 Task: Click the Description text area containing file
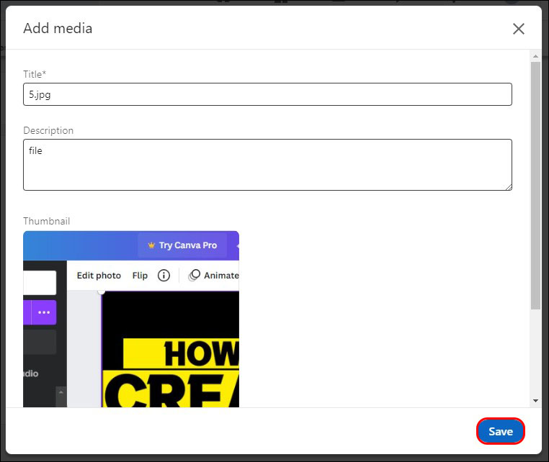tap(267, 165)
